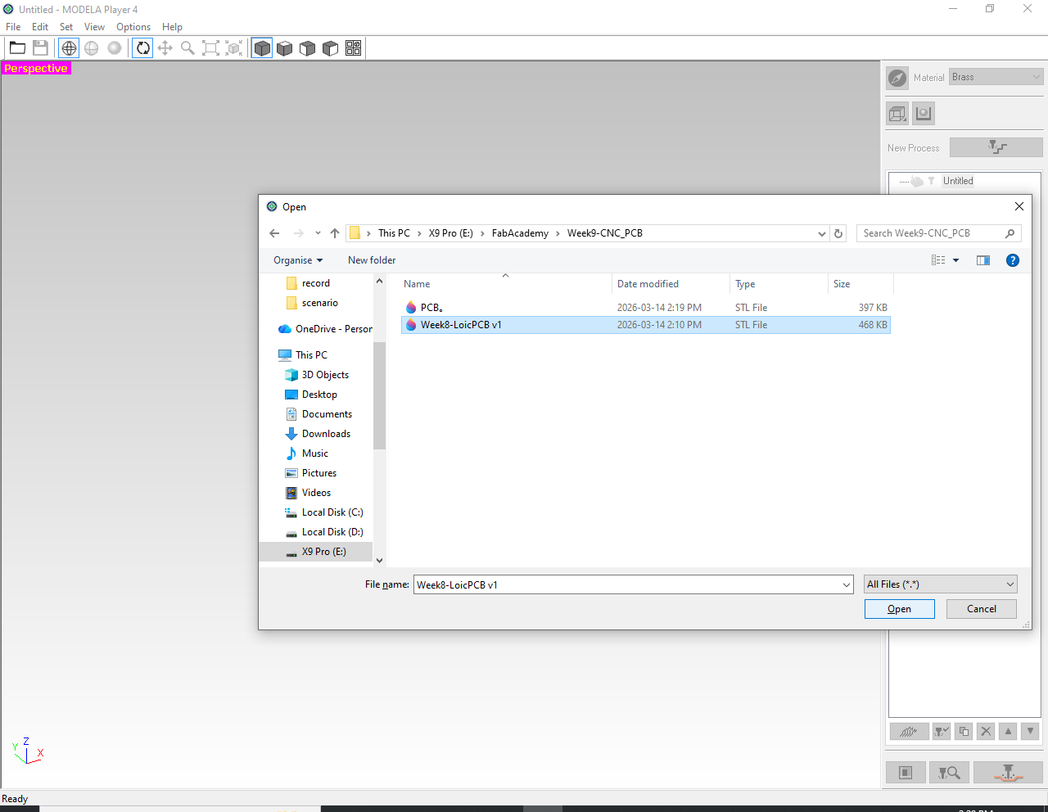Image resolution: width=1048 pixels, height=812 pixels.
Task: Select Local Disk (C:) in navigation pane
Action: (332, 512)
